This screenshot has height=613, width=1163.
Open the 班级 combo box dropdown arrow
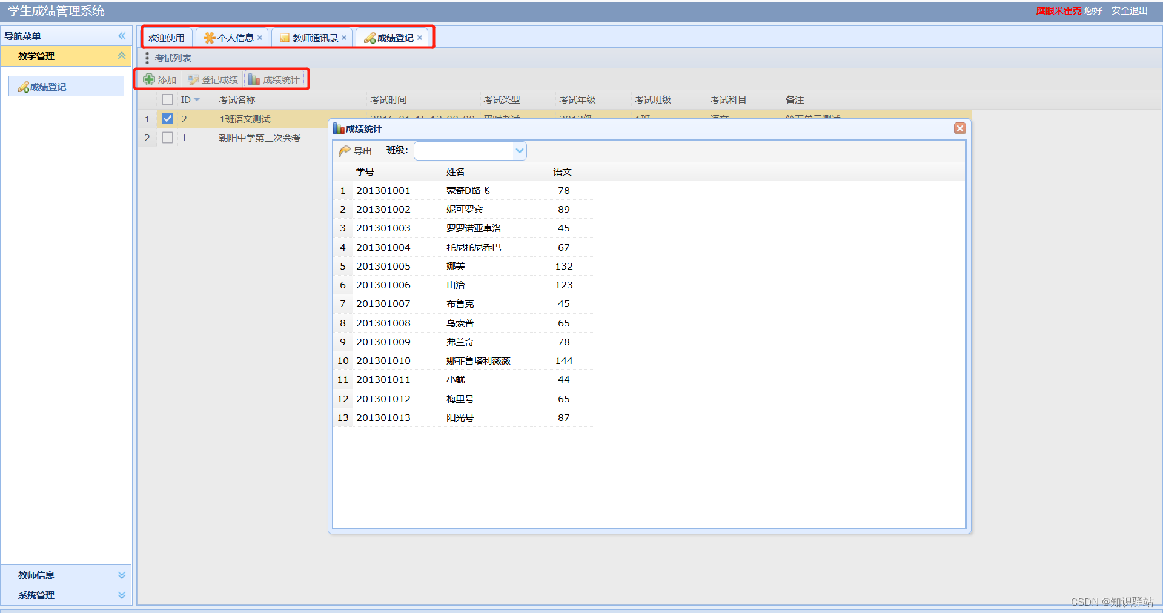(x=519, y=151)
